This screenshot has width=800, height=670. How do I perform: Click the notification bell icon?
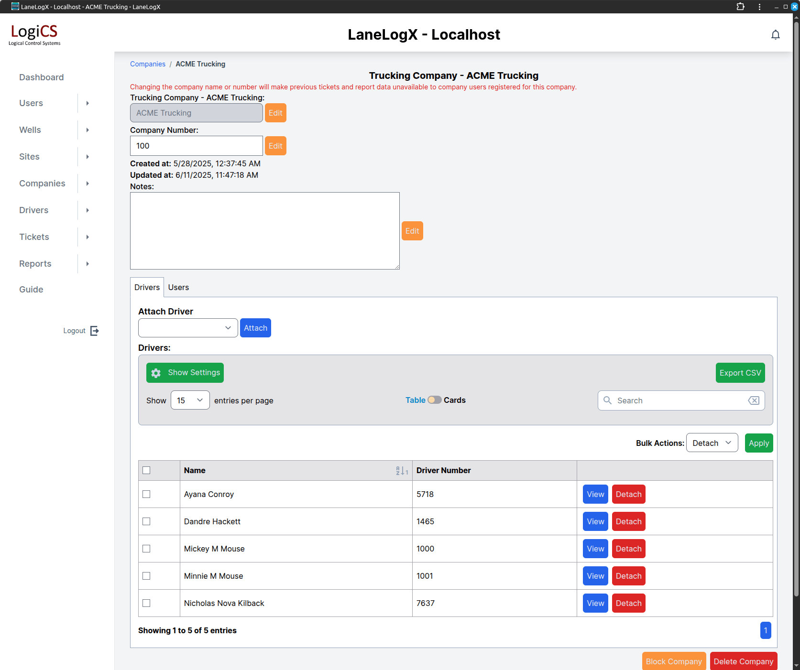click(775, 35)
